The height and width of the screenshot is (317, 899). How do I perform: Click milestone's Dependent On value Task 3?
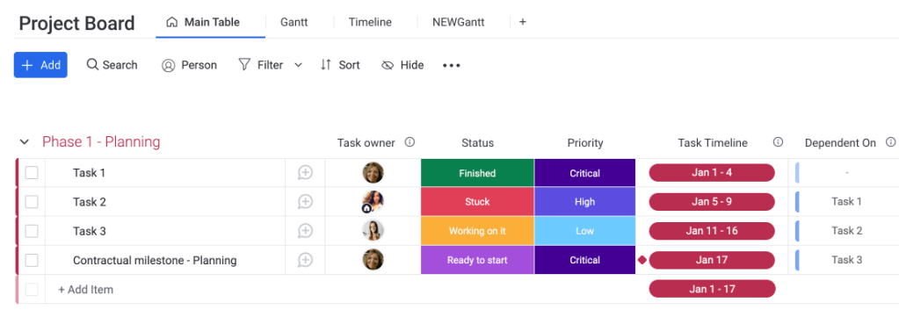point(847,260)
